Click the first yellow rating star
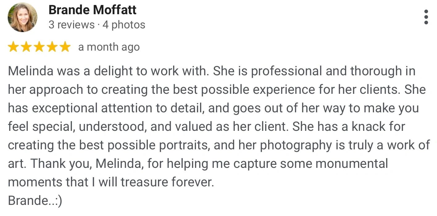Screen dimensions: 437x216 click(x=13, y=47)
